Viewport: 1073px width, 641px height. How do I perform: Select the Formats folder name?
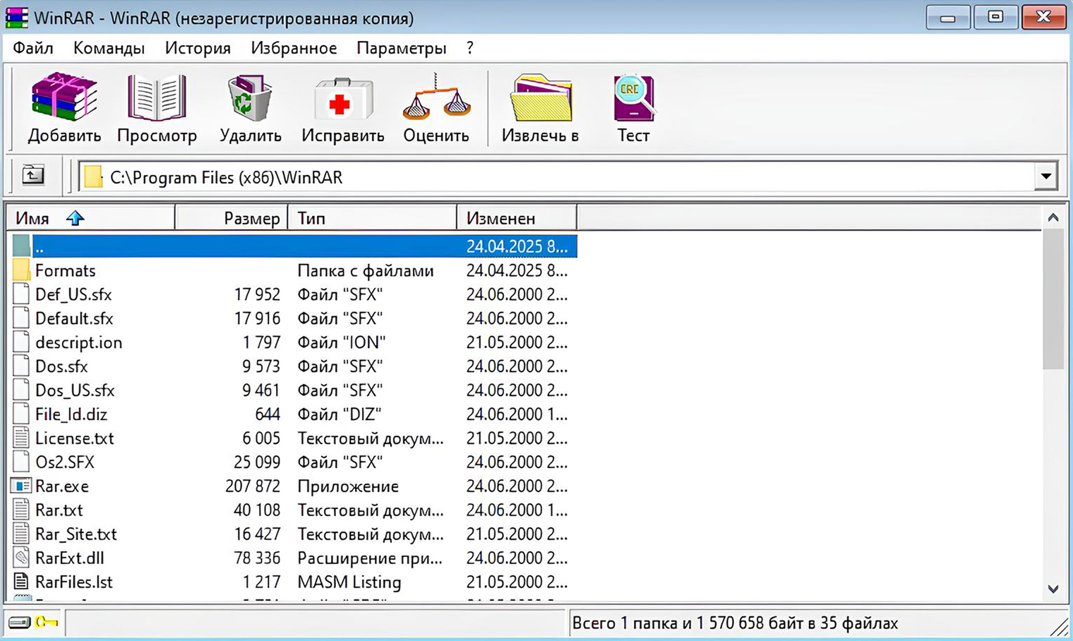tap(65, 270)
